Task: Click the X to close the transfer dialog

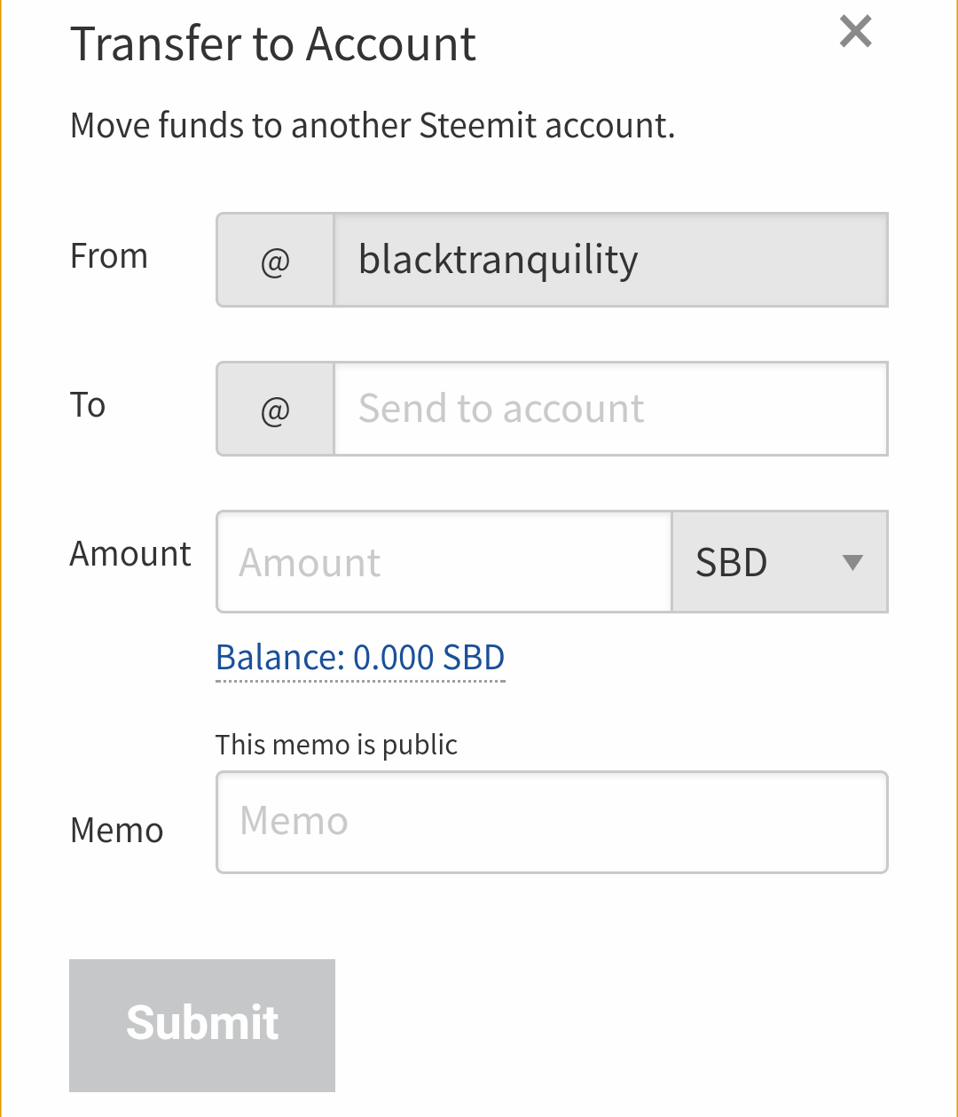Action: tap(854, 31)
